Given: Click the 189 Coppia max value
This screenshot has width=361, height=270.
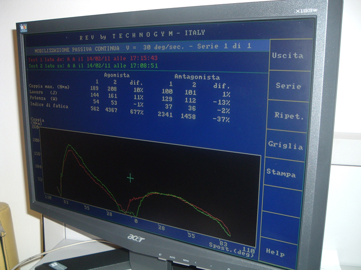Looking at the screenshot, I should 94,88.
